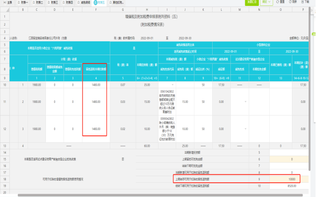Click the refresh icon in top toolbar

point(290,2)
